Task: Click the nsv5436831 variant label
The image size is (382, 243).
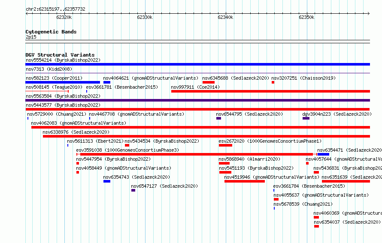Action: tap(347, 168)
